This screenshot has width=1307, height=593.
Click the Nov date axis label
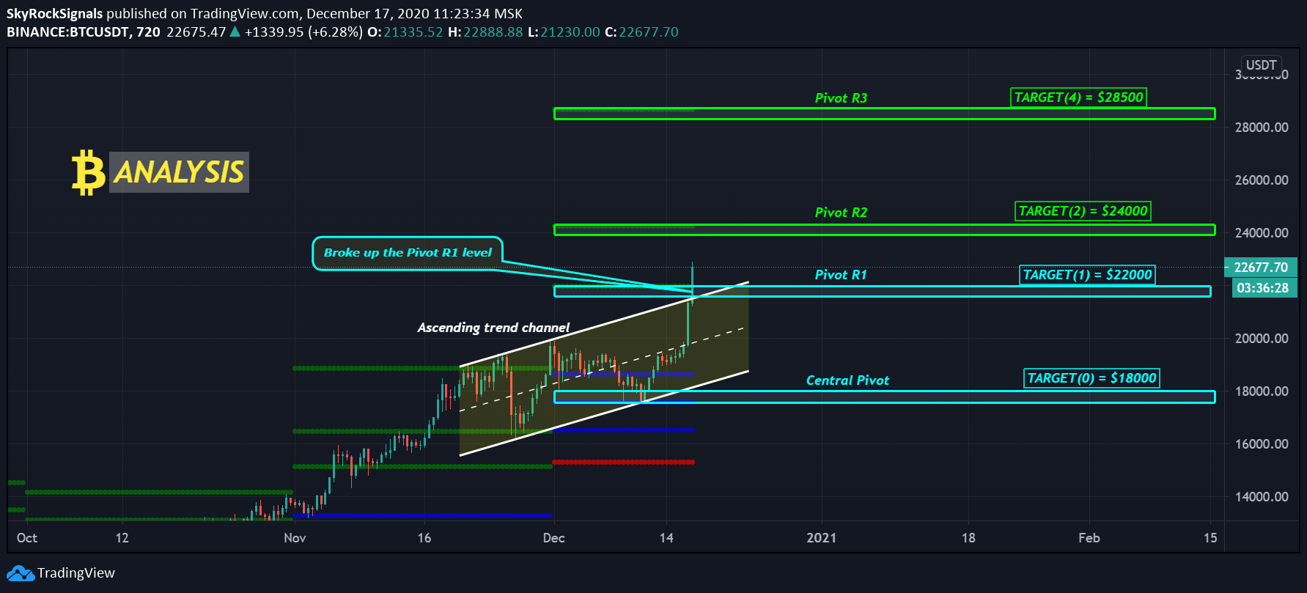point(295,538)
